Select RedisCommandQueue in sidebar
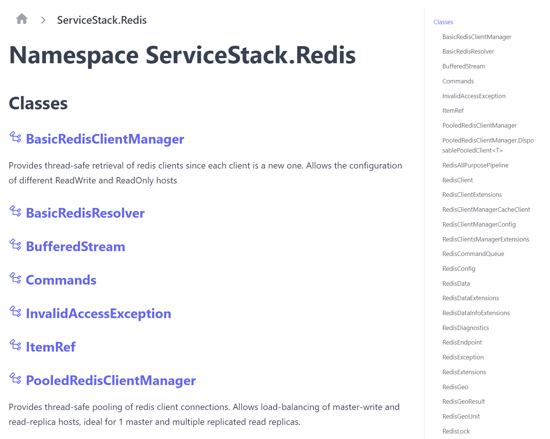 pyautogui.click(x=473, y=254)
